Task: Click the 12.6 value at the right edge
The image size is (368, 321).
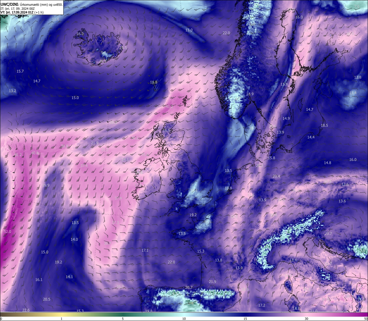Action: [x=345, y=184]
